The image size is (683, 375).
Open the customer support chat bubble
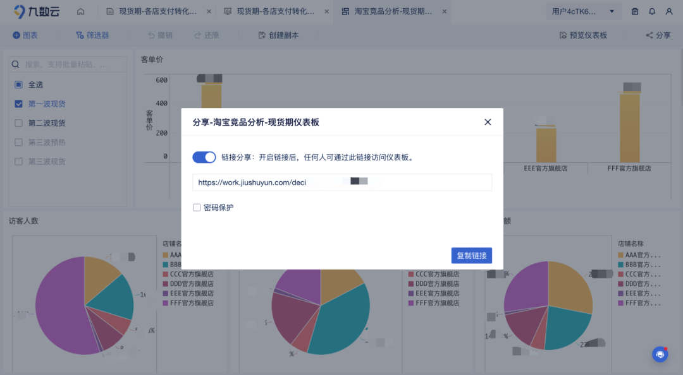pyautogui.click(x=660, y=354)
